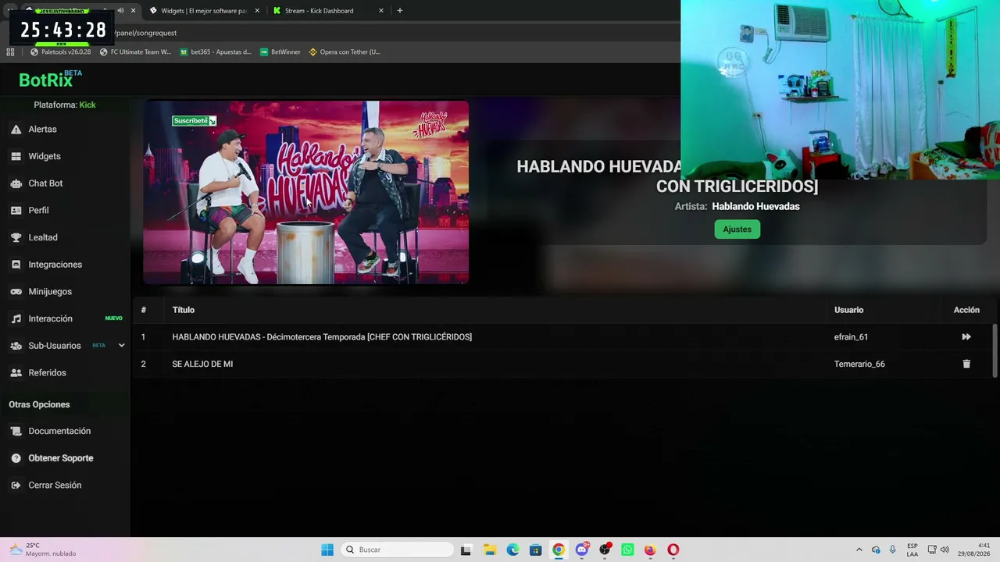The height and width of the screenshot is (562, 1000).
Task: Click the Cerrar Sesión logout icon
Action: click(16, 486)
